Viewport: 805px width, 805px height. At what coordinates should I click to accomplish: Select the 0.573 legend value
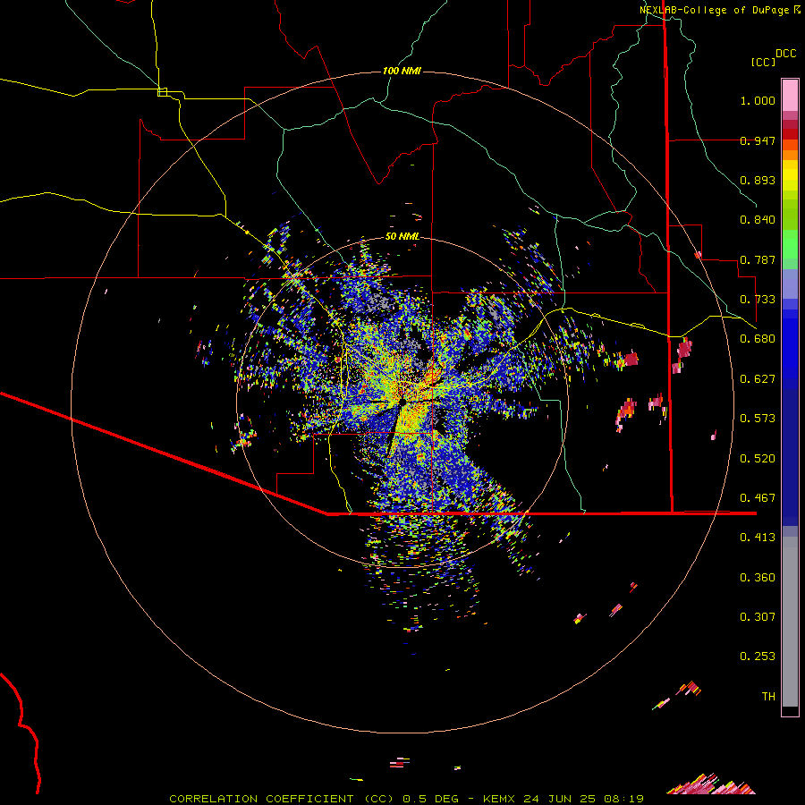click(758, 418)
